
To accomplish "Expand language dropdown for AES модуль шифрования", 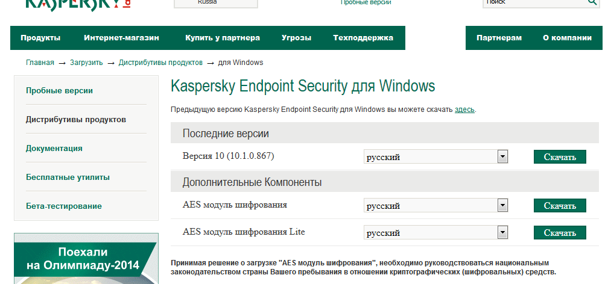I will click(435, 205).
